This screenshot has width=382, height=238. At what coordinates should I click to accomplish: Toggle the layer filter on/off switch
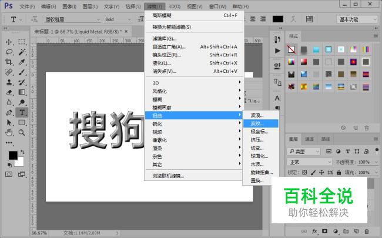point(377,151)
